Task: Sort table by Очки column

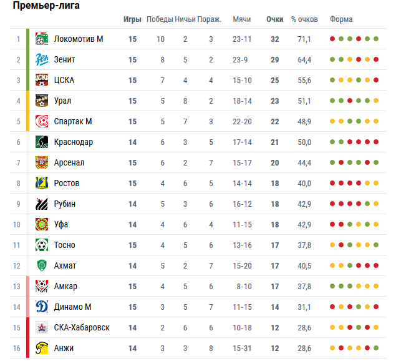Action: pos(274,19)
